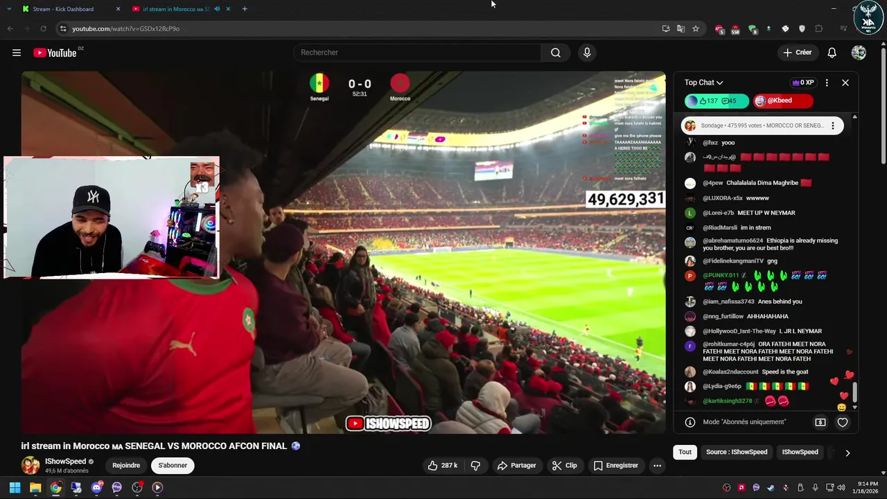Click the browser address bar URL
Image resolution: width=887 pixels, height=499 pixels.
[x=126, y=28]
